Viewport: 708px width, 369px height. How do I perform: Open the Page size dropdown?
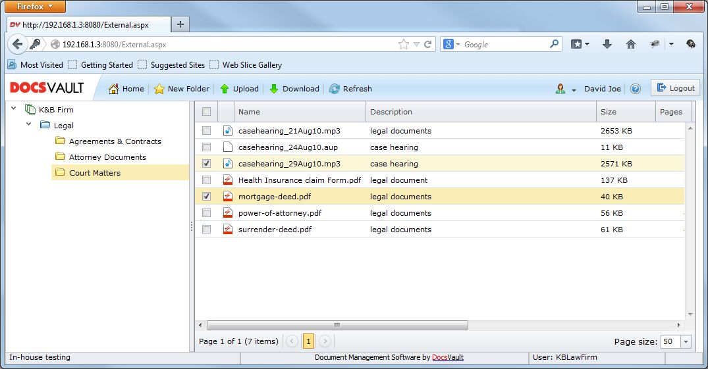[686, 341]
